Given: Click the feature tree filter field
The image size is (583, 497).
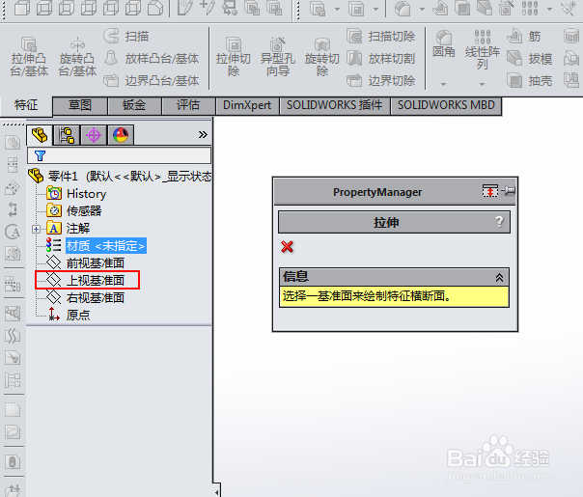Looking at the screenshot, I should (x=119, y=155).
